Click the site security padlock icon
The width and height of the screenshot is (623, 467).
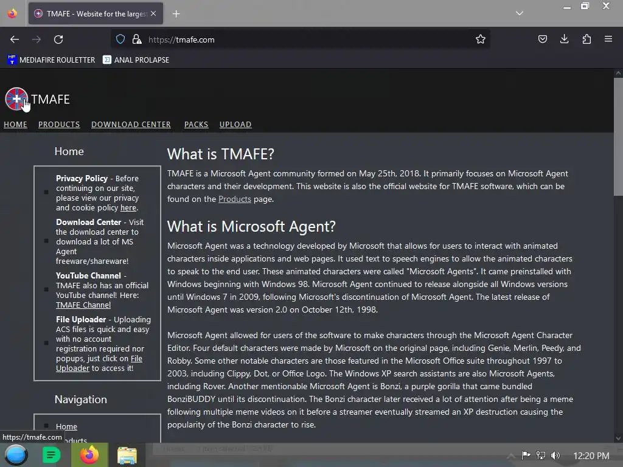(137, 39)
